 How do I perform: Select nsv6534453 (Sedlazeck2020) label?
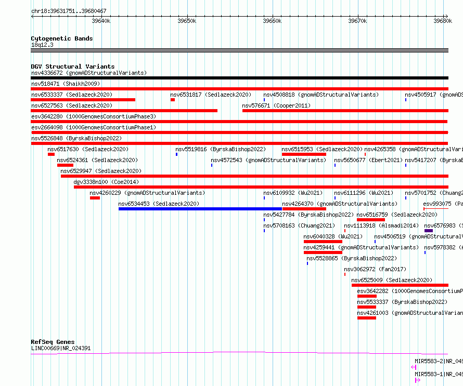pyautogui.click(x=159, y=204)
